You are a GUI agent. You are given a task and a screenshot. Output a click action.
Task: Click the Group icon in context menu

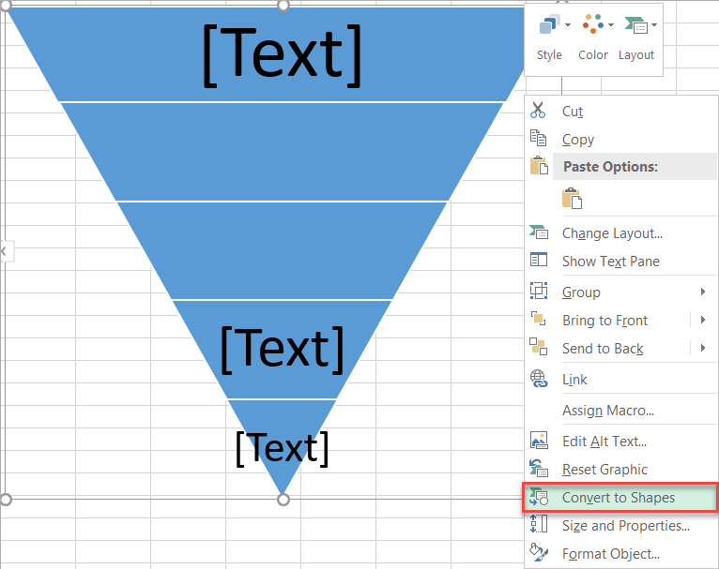[539, 291]
